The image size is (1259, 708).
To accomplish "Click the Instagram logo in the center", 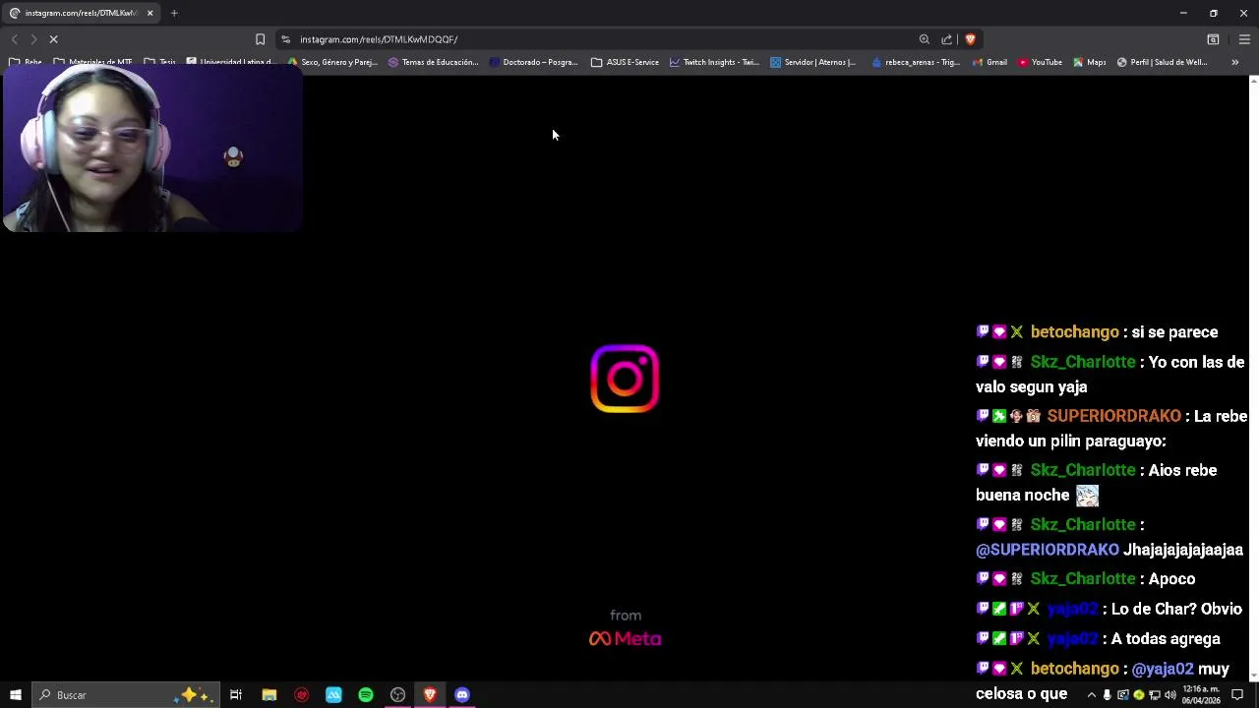I will point(625,379).
